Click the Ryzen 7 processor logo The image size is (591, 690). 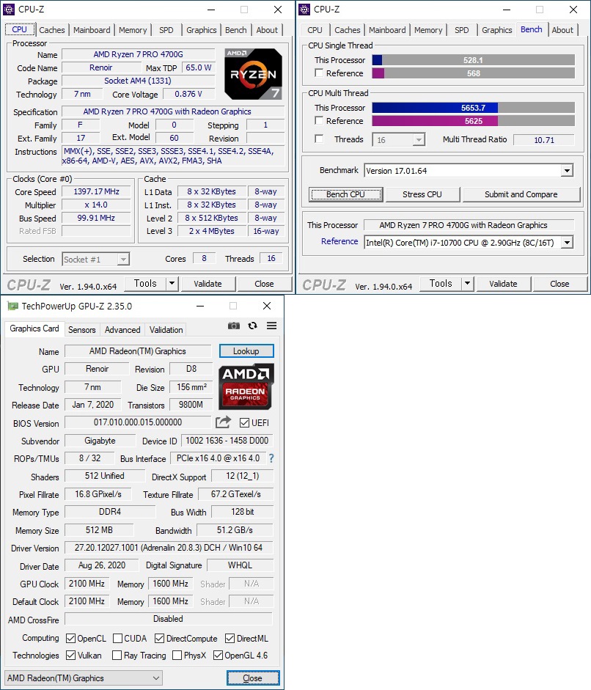253,74
